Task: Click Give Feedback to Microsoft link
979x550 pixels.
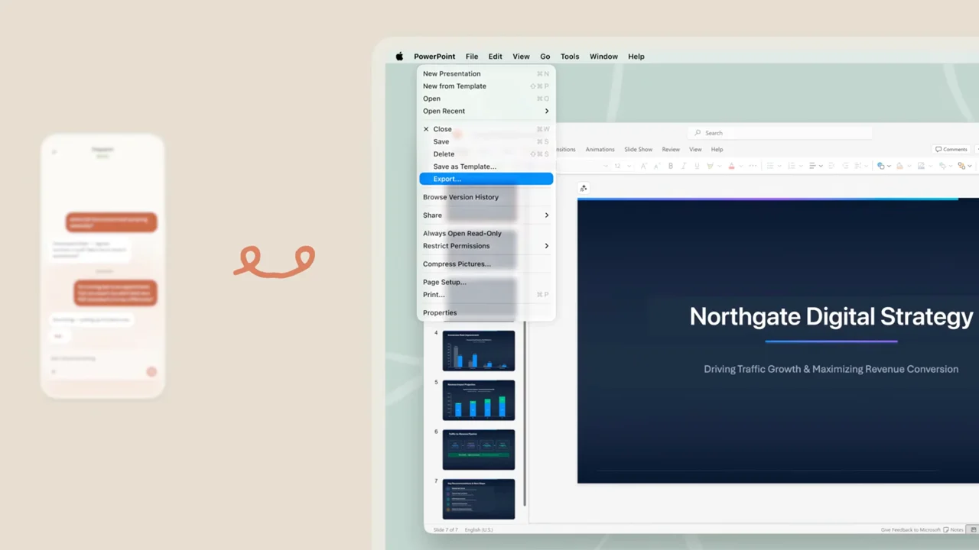Action: 910,529
